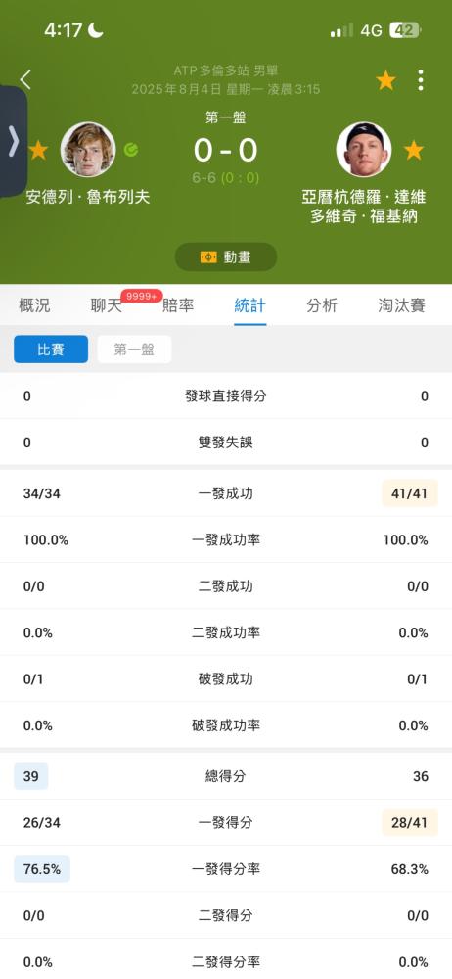Open the 動畫 animation button
The width and height of the screenshot is (452, 979).
point(226,257)
